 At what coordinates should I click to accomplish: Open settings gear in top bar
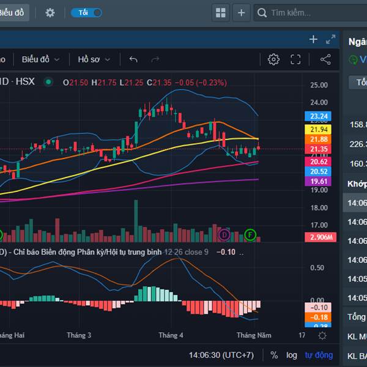(x=50, y=13)
